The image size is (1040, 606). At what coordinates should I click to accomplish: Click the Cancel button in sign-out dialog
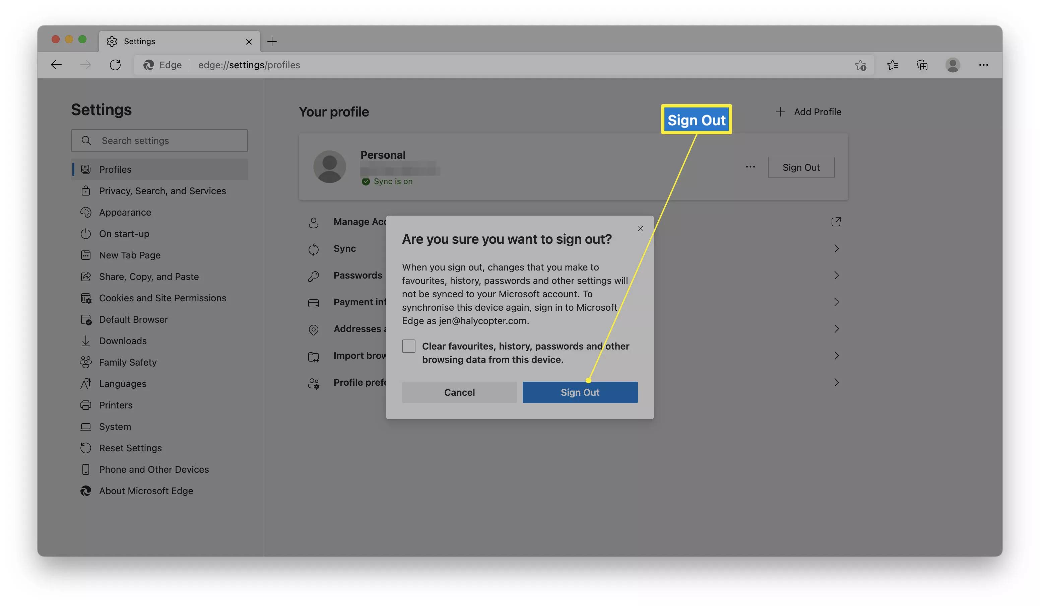tap(459, 392)
